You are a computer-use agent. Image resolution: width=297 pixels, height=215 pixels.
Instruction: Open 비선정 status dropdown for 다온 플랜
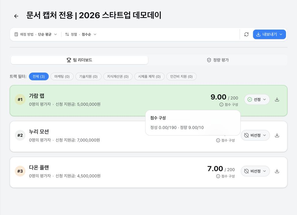pyautogui.click(x=255, y=171)
